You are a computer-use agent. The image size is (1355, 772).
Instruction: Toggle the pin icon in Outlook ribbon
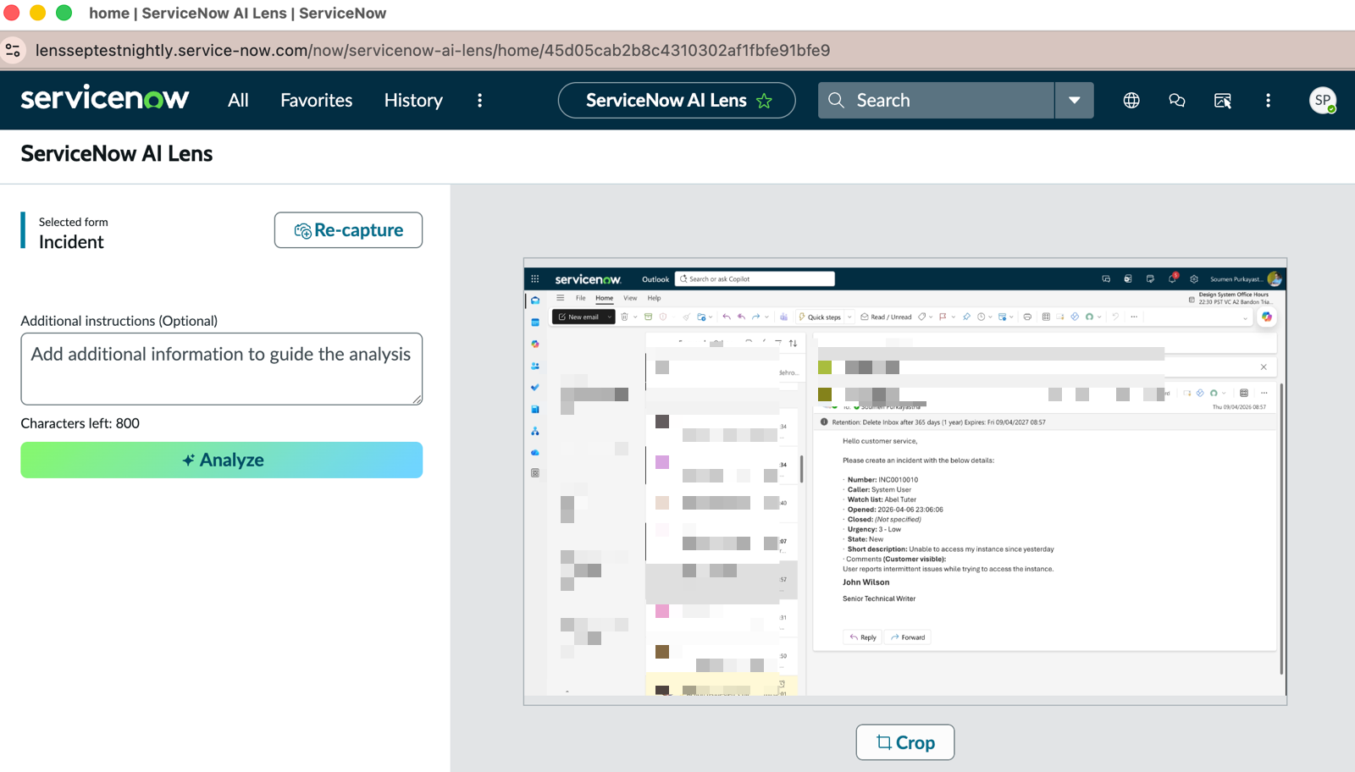(x=966, y=317)
